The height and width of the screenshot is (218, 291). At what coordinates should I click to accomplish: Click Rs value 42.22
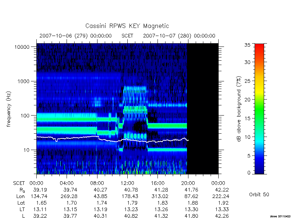(222, 190)
